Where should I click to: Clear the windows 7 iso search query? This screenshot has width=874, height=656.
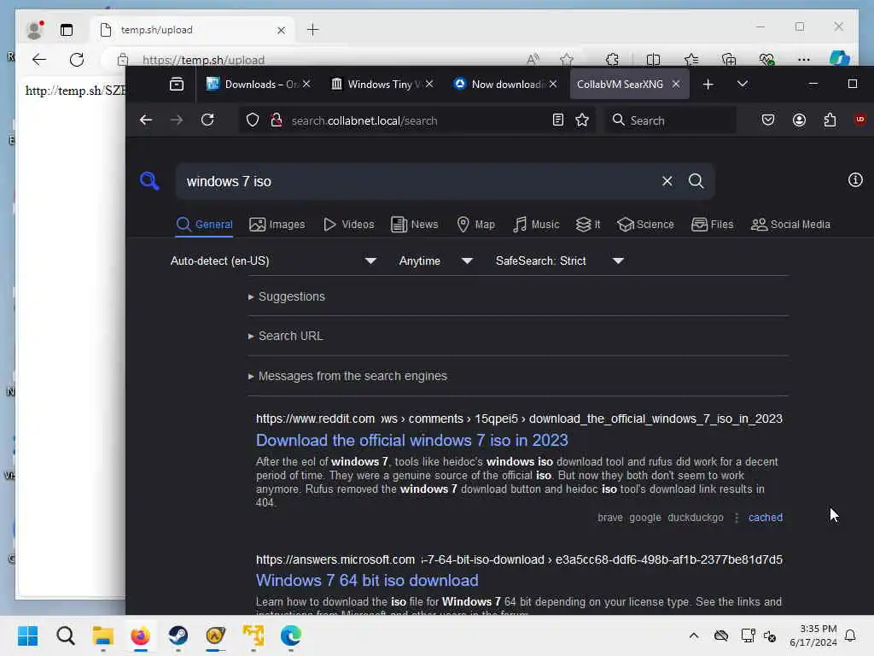coord(667,181)
